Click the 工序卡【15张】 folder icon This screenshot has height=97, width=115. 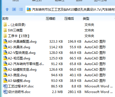(x=5, y=36)
